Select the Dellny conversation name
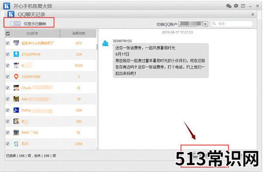The height and width of the screenshot is (172, 263). point(26,110)
